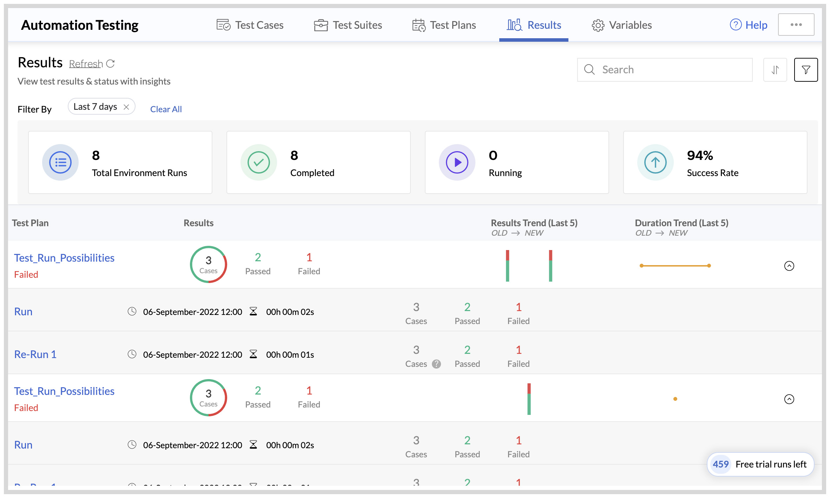Click the second plan's 3 Cases donut chart
Image resolution: width=830 pixels, height=498 pixels.
[209, 398]
